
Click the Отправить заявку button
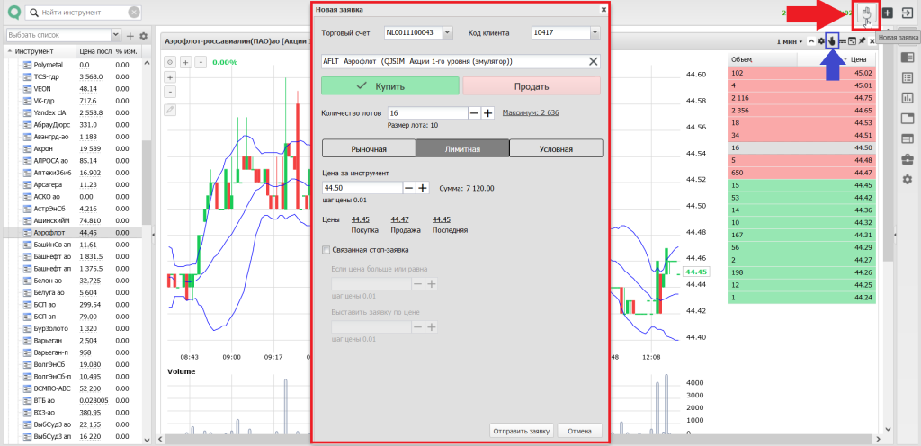click(521, 431)
